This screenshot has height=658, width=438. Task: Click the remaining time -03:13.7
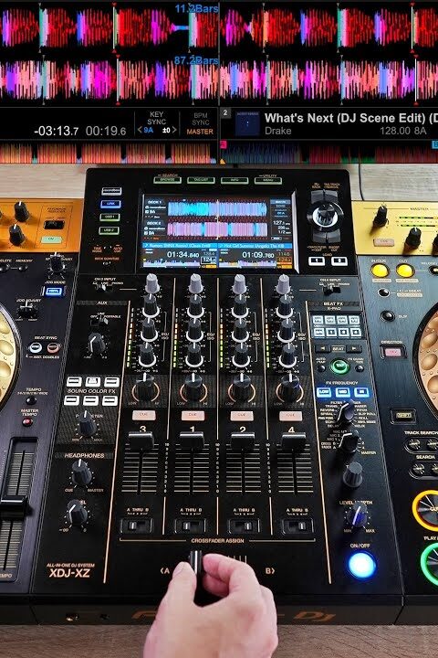(x=56, y=131)
